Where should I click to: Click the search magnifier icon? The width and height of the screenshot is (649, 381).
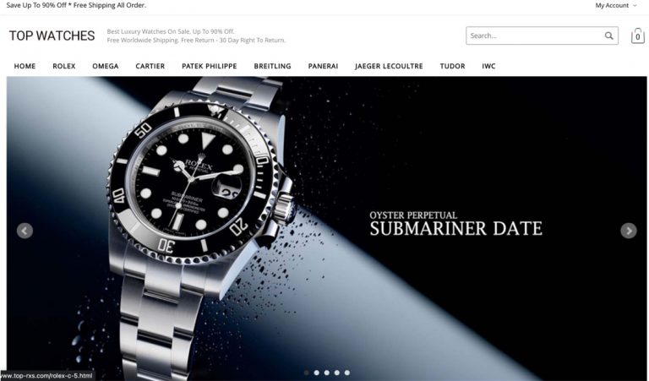click(x=608, y=36)
